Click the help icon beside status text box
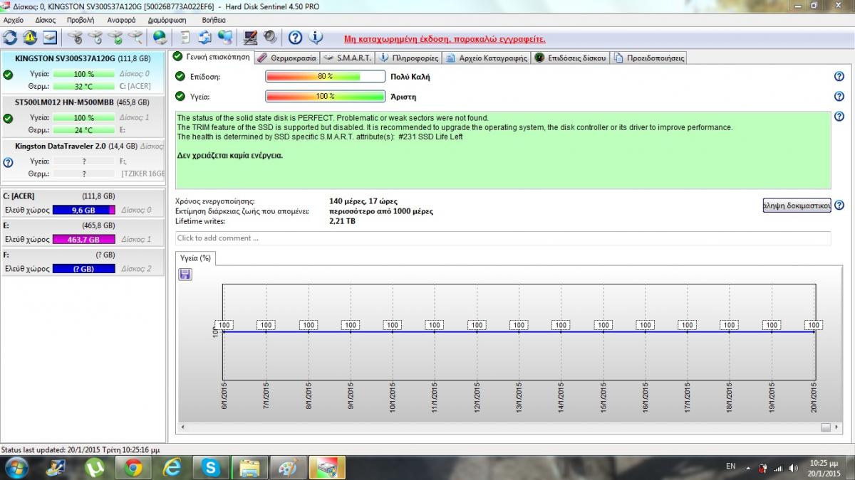855x480 pixels. pos(839,116)
